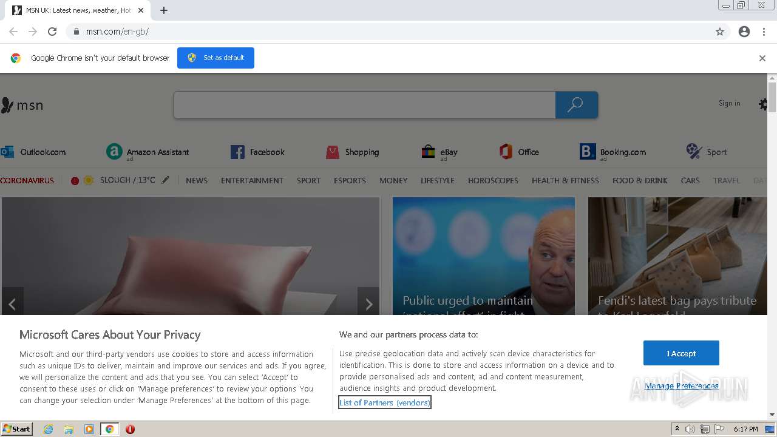Screen dimensions: 777x437
Task: Open the CORONAVIRUS section
Action: (27, 180)
